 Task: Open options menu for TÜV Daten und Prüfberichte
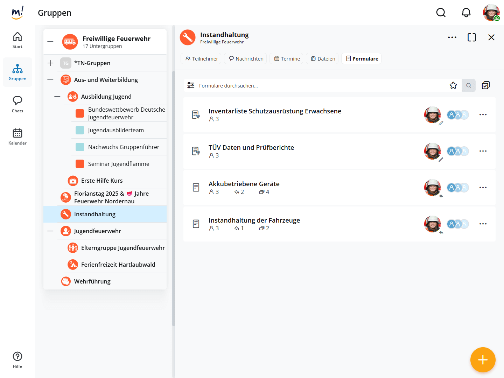pos(483,151)
